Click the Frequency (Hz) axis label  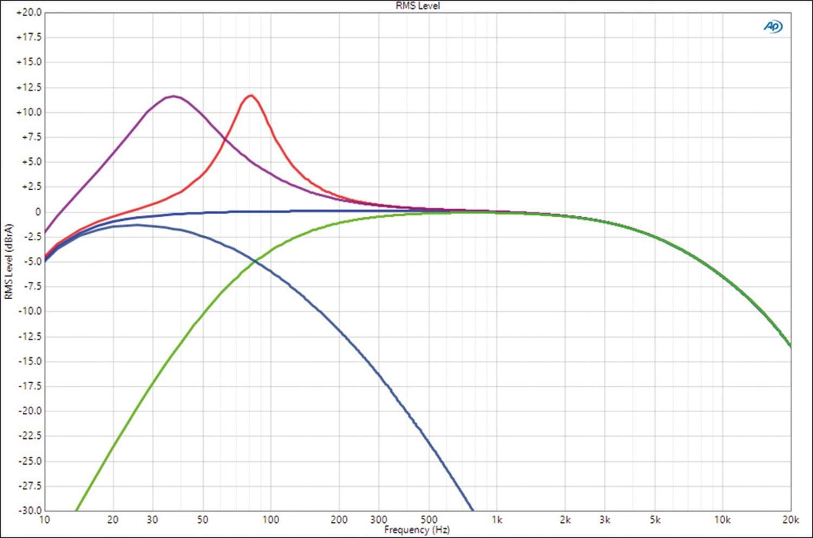pos(417,529)
